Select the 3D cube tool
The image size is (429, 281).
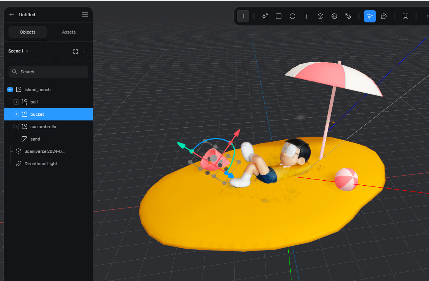[x=320, y=16]
